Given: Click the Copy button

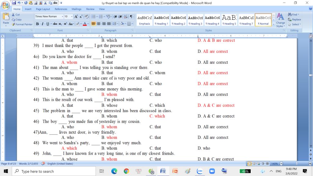Looking at the screenshot, I should point(17,20).
